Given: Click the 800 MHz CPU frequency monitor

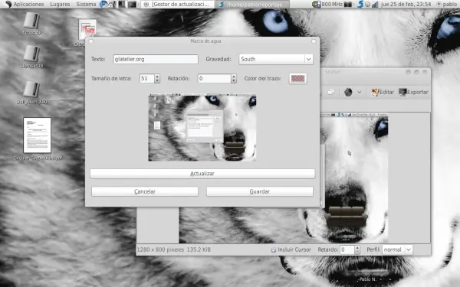Looking at the screenshot, I should (x=328, y=4).
